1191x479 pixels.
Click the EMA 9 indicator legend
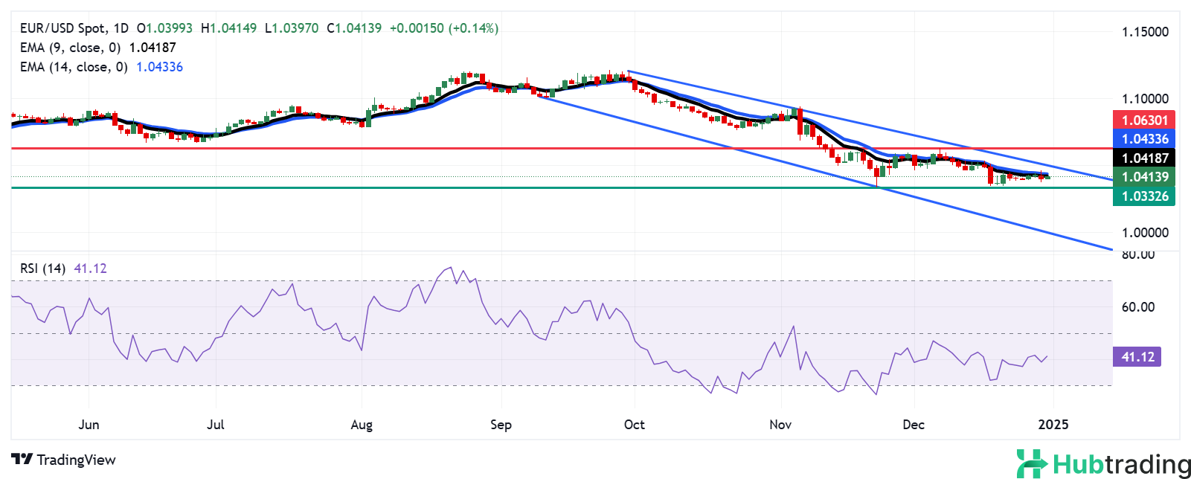(70, 48)
